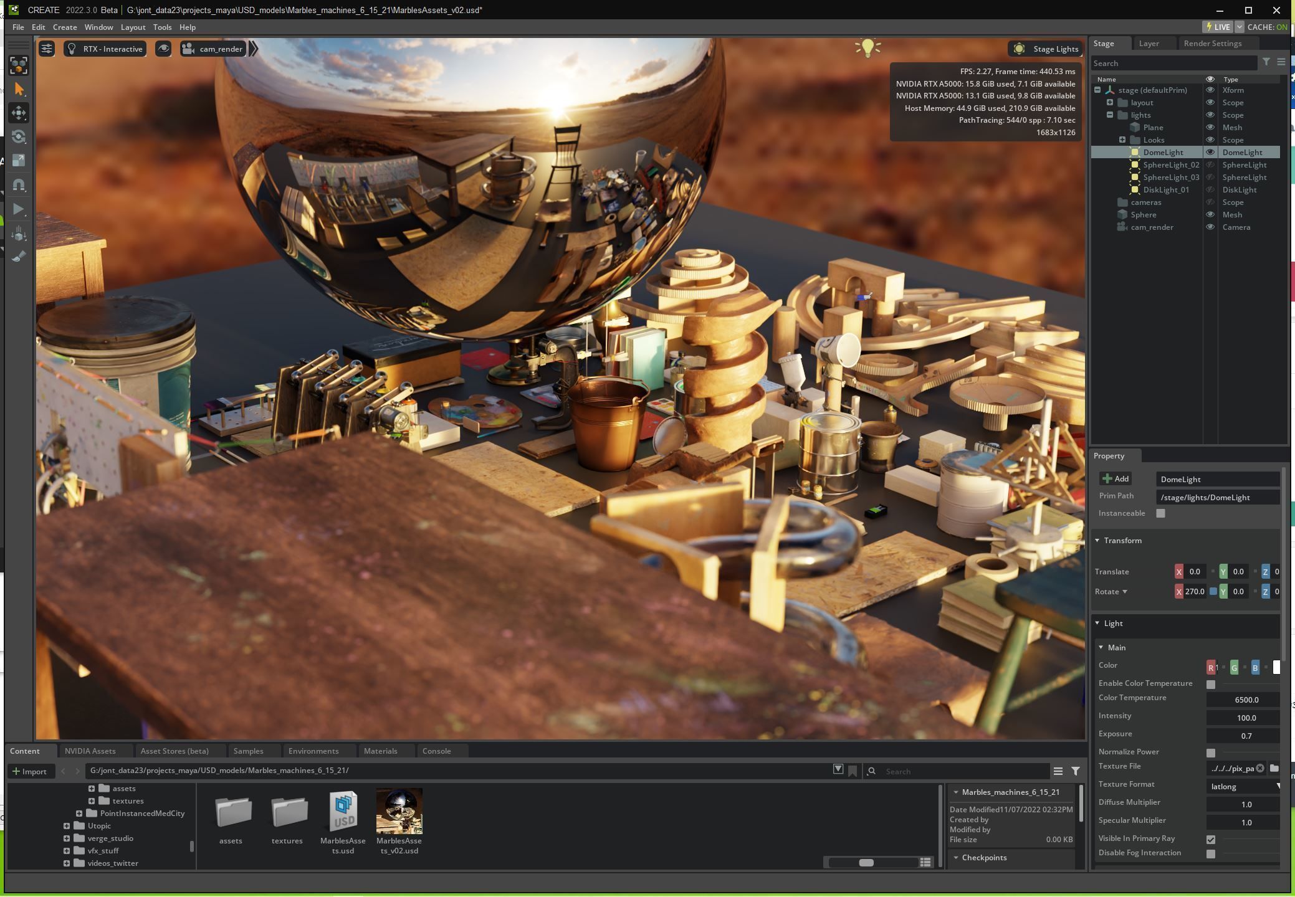Open the Window menu
This screenshot has width=1295, height=897.
click(98, 27)
